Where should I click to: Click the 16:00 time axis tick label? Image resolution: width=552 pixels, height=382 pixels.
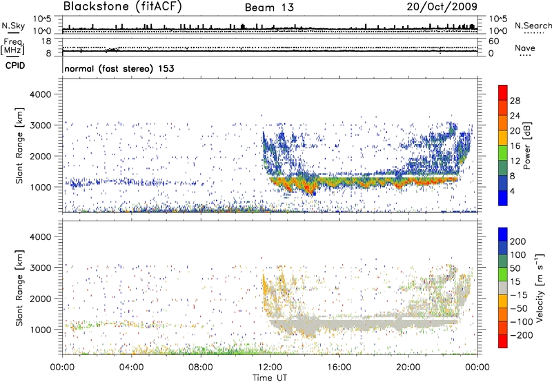(x=339, y=368)
